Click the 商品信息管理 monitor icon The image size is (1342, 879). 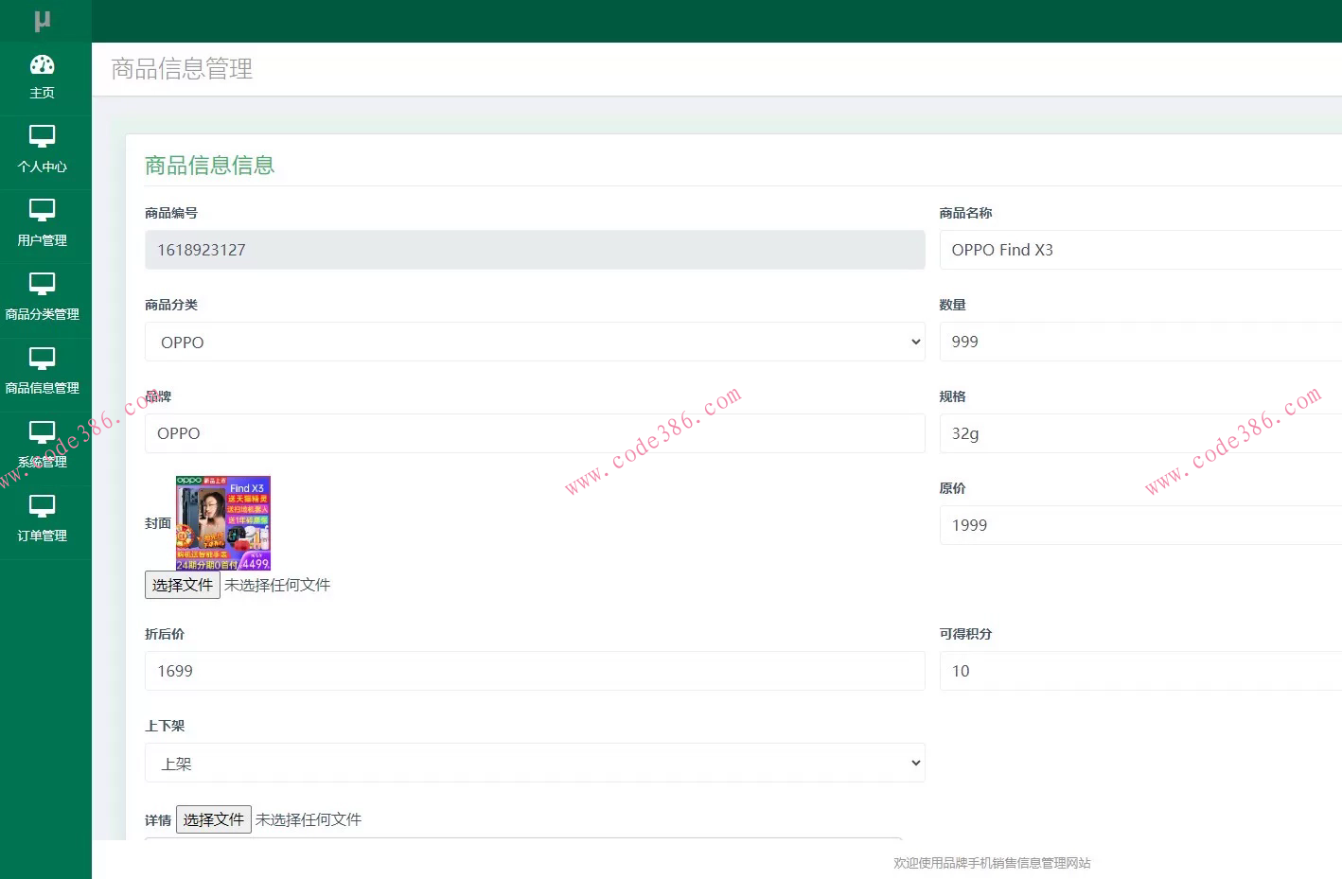pos(43,359)
